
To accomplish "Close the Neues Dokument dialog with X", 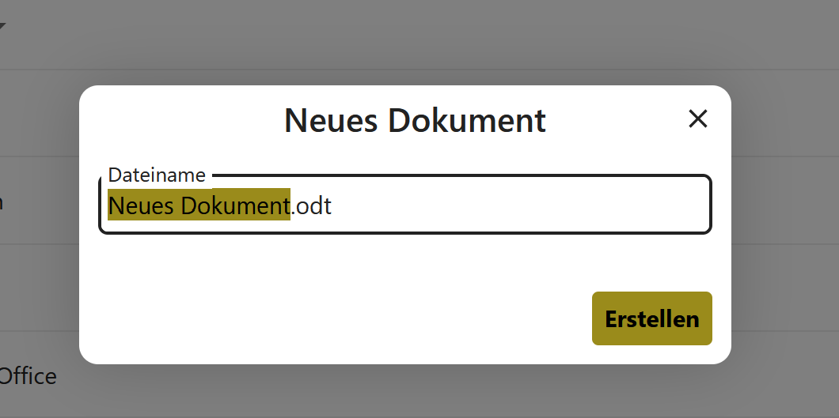I will pos(698,119).
